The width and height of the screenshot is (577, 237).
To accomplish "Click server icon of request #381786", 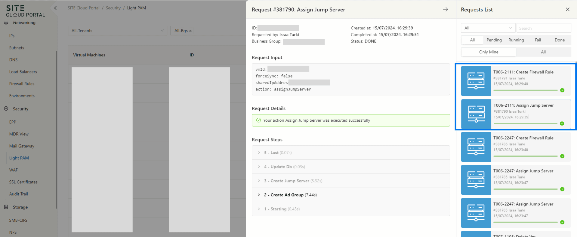I will 476,147.
